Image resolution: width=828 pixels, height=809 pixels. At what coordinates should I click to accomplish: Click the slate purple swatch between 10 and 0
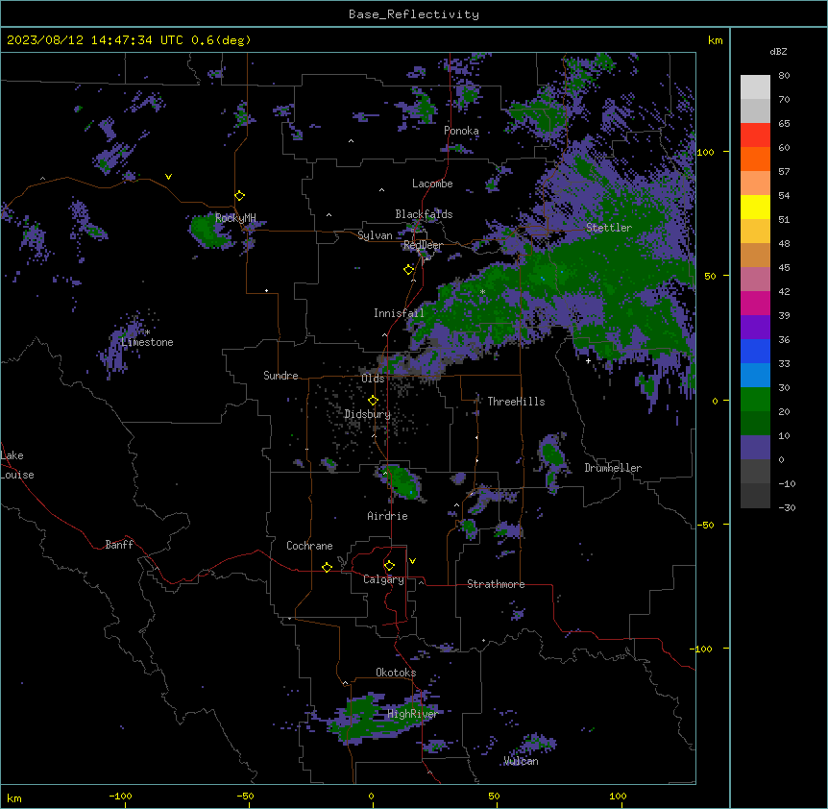pyautogui.click(x=755, y=448)
